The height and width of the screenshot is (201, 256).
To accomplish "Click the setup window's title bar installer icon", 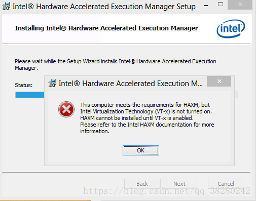I will (6, 7).
